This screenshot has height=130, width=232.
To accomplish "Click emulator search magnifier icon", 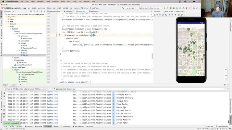I will pyautogui.click(x=180, y=26).
